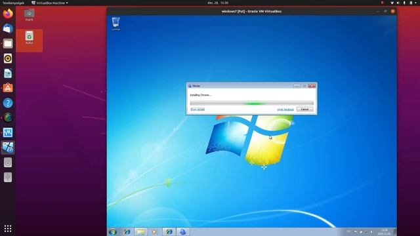
Task: Switch to running Internet Explorer taskbar window
Action: (x=169, y=231)
